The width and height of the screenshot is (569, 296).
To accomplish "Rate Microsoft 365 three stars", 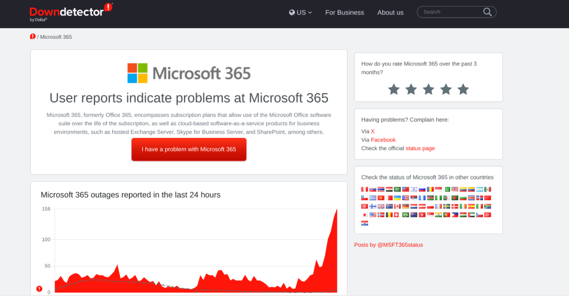I will (x=428, y=89).
